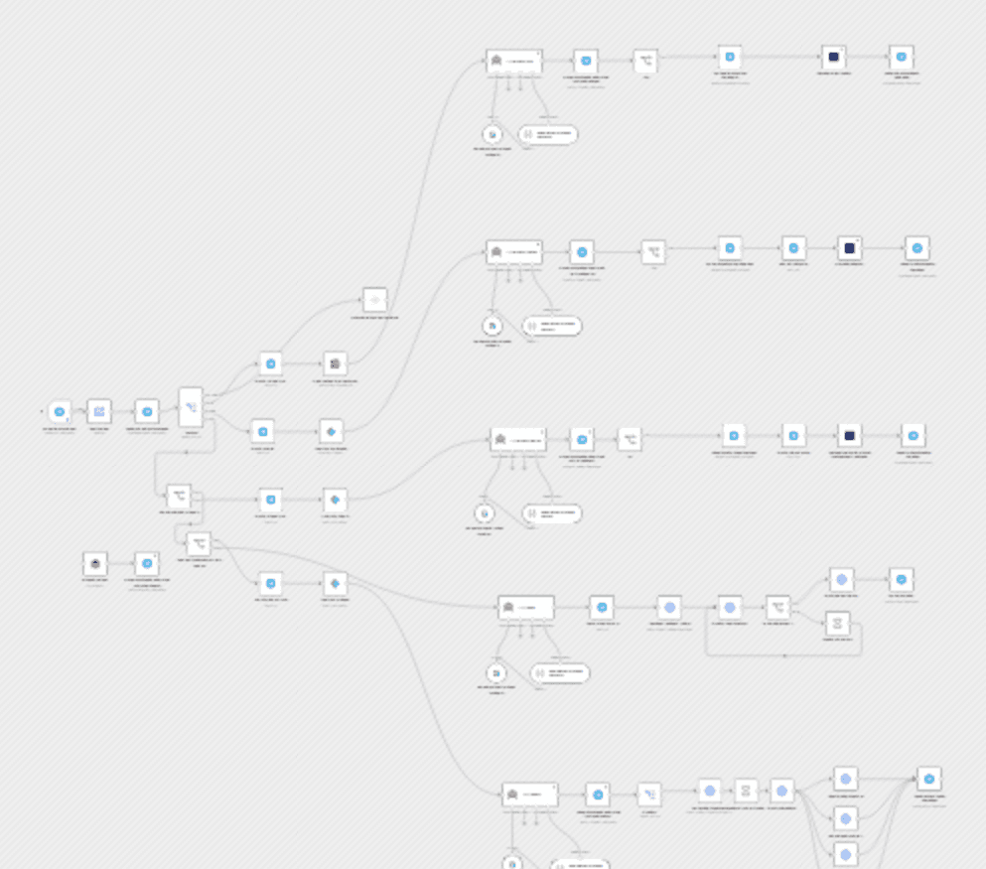Select the If node below the tall switch node
This screenshot has height=869, width=986.
[179, 497]
